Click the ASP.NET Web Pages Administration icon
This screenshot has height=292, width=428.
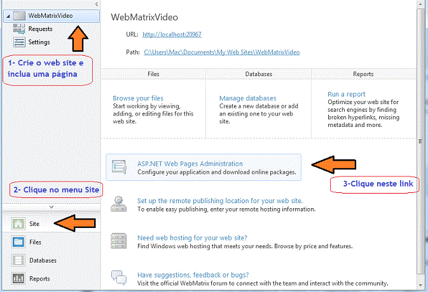click(x=120, y=167)
